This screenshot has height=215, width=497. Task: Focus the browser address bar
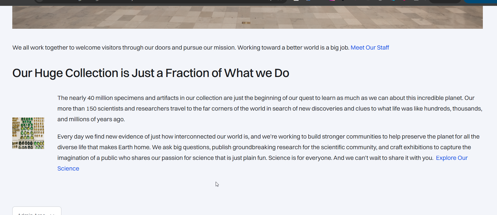(160, 1)
